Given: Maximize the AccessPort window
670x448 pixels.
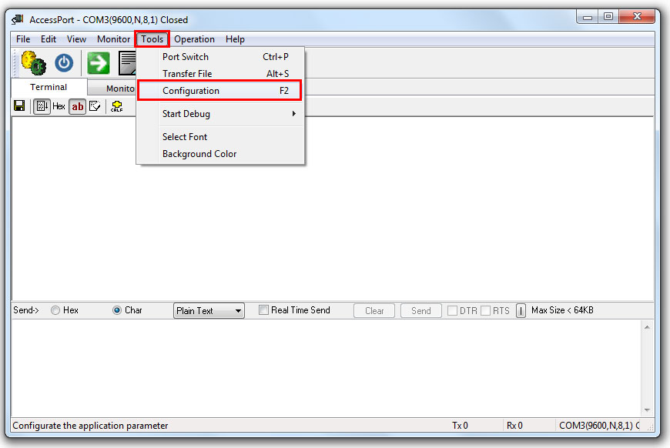Looking at the screenshot, I should click(x=608, y=17).
